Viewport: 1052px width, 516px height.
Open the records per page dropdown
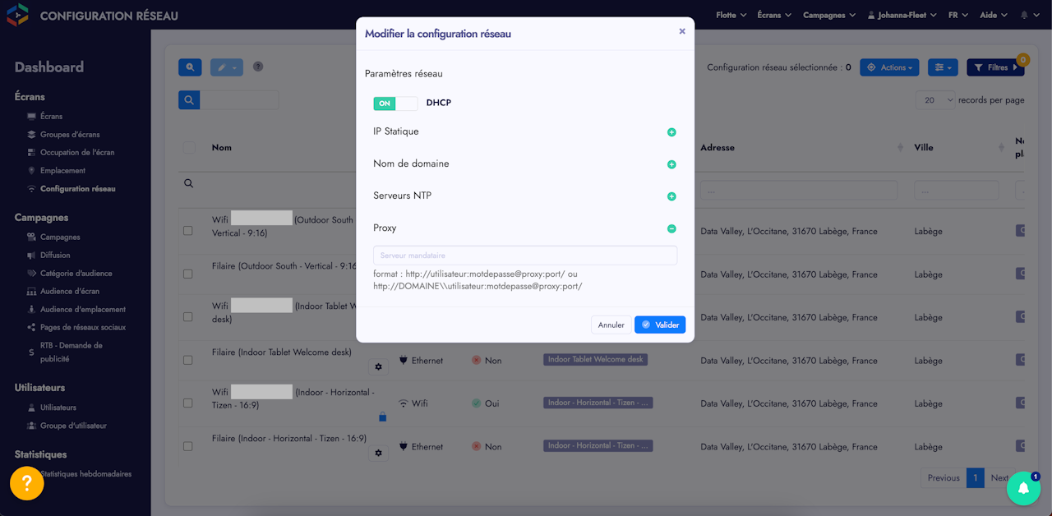(935, 100)
